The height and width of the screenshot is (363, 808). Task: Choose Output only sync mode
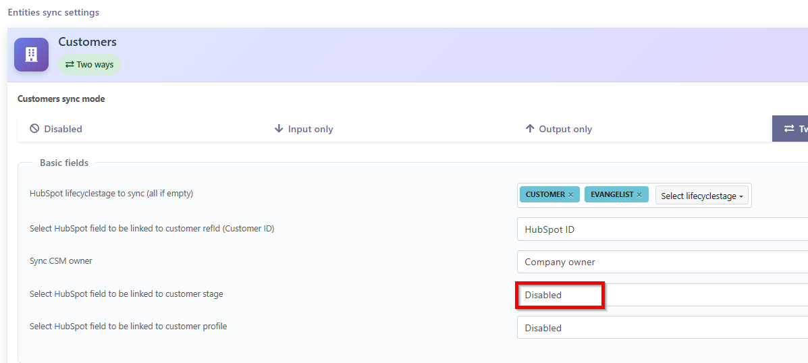tap(565, 129)
